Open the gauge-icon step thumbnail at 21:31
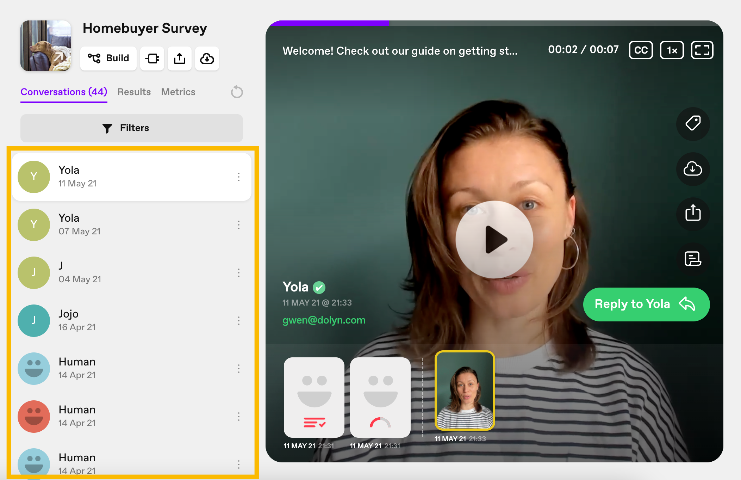 tap(380, 398)
